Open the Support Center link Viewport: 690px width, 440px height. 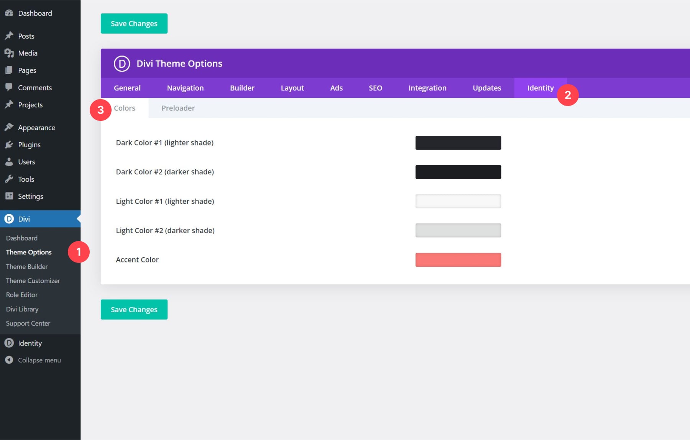[28, 323]
